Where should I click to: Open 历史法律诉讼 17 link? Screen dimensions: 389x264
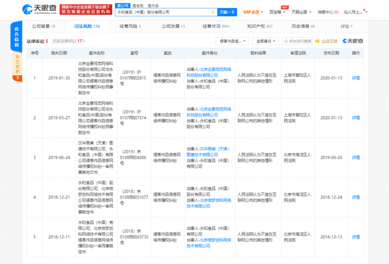tap(69, 41)
